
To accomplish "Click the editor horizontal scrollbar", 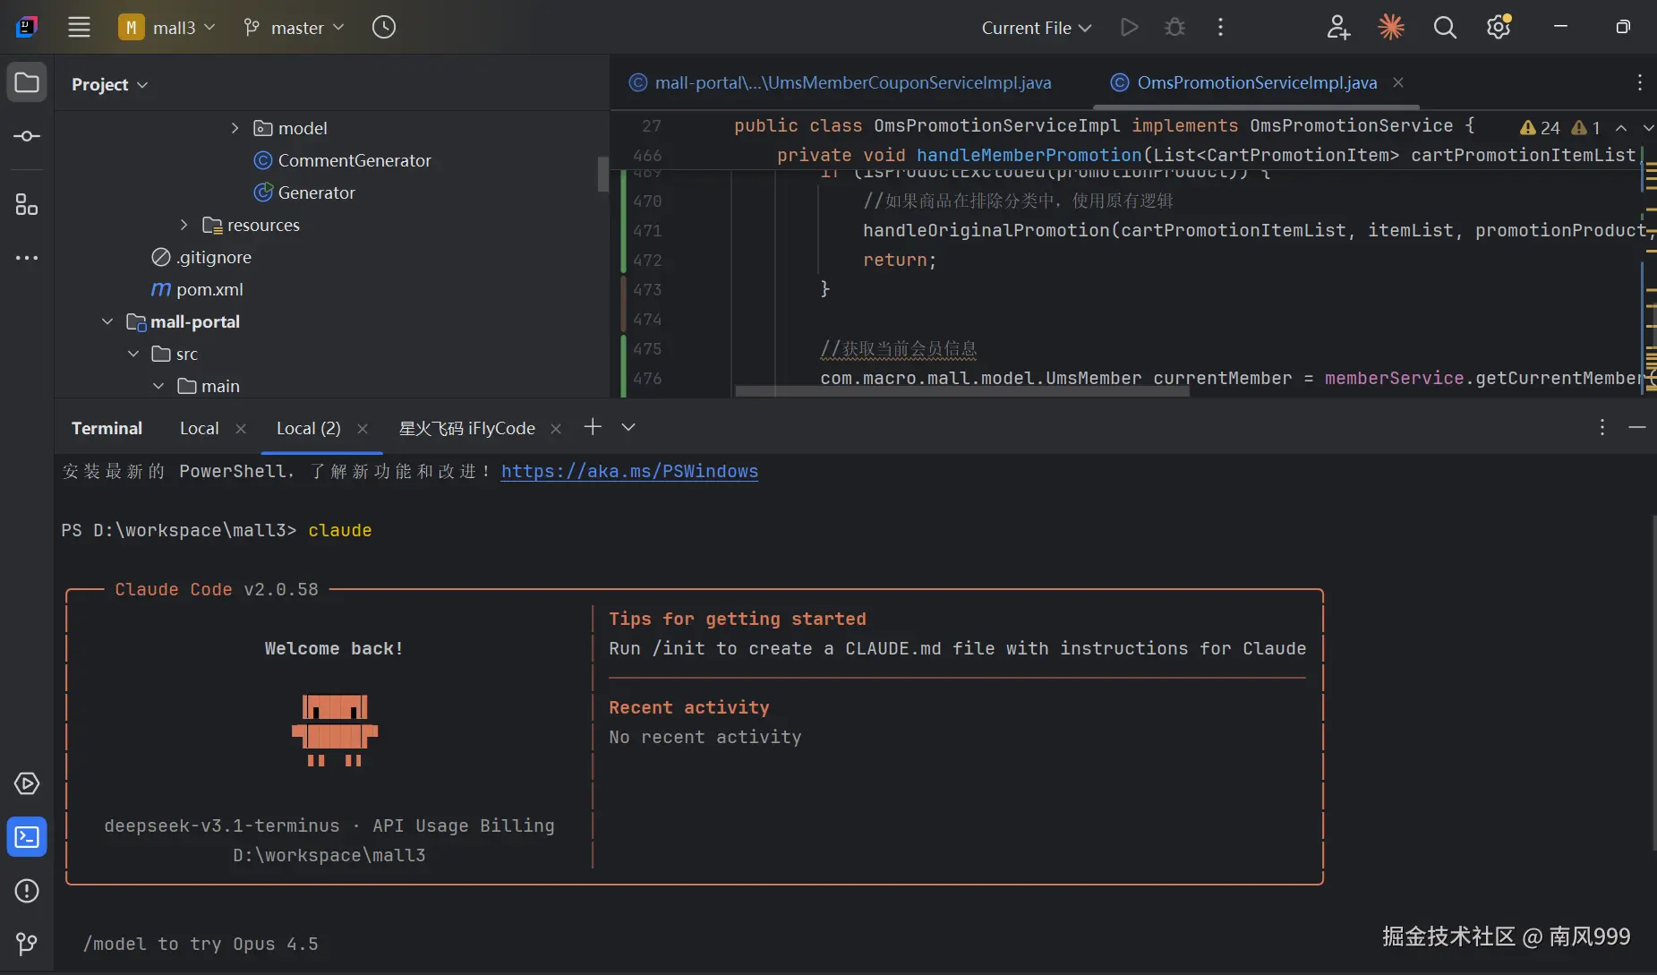I will click(962, 391).
